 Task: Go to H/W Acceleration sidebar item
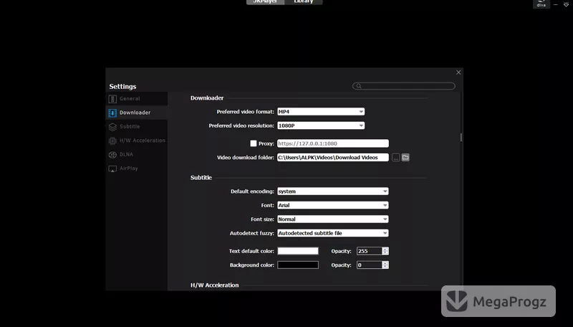tap(137, 141)
